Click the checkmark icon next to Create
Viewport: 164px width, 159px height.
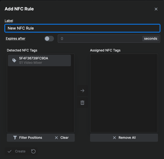[10, 151]
